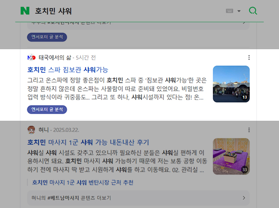Open related link 호치민 마사지 1군 샤워 벤탄시장 근처 추천
Viewport: 279px width, 208px height.
(83, 182)
